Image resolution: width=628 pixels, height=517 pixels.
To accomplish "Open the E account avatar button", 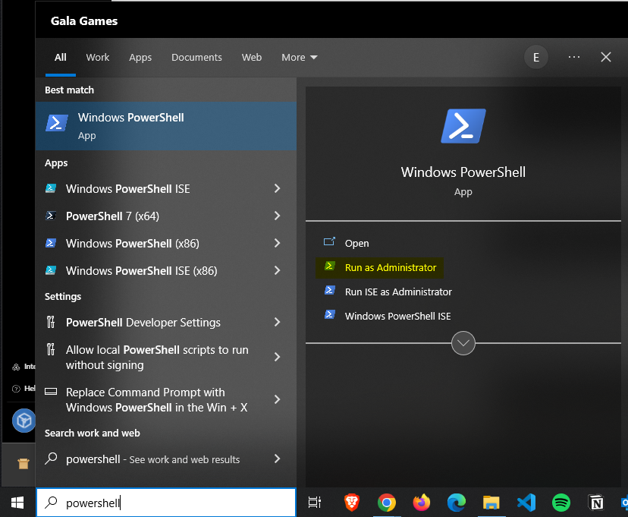I will point(536,57).
